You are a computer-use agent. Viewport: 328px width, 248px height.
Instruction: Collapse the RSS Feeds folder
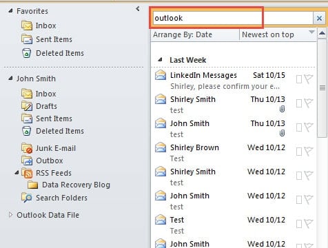tap(17, 172)
